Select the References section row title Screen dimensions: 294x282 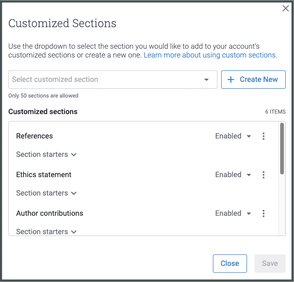click(x=35, y=136)
